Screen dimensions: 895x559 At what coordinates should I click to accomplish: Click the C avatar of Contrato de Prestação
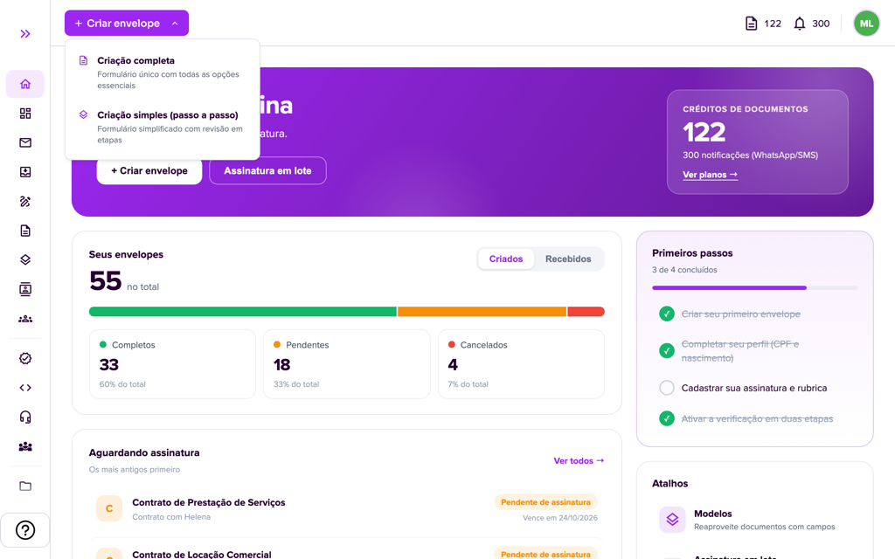coord(109,508)
